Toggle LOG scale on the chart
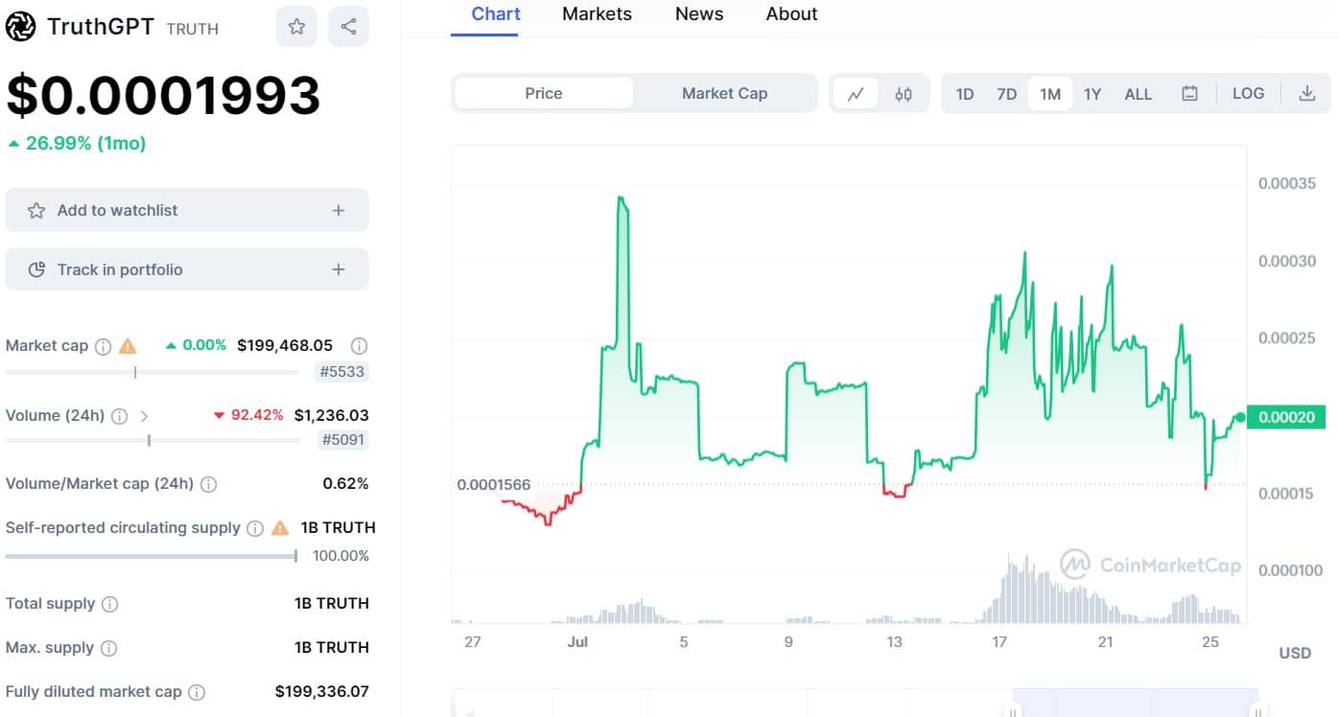Image resolution: width=1339 pixels, height=717 pixels. click(1248, 94)
